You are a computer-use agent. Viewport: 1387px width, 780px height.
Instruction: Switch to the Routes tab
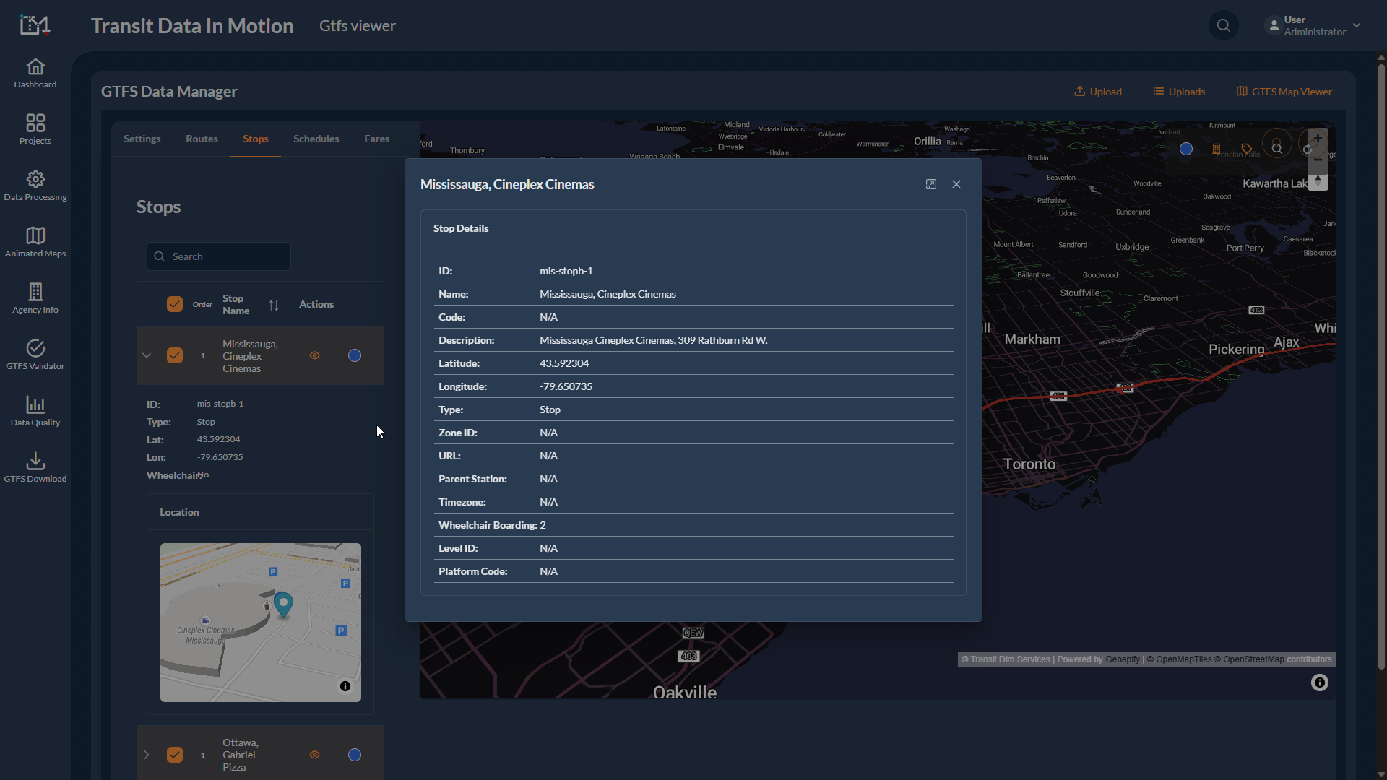tap(202, 139)
